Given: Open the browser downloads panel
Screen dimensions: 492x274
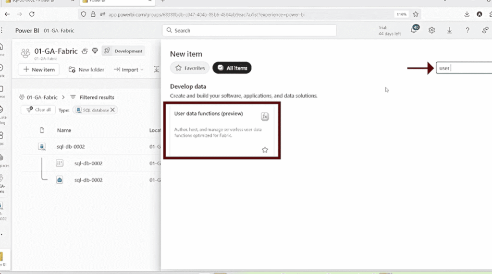Looking at the screenshot, I should [467, 14].
